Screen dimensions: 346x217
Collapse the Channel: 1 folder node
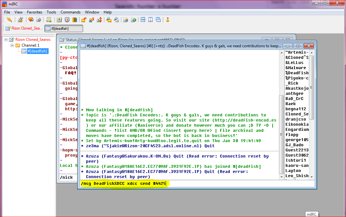[12, 45]
